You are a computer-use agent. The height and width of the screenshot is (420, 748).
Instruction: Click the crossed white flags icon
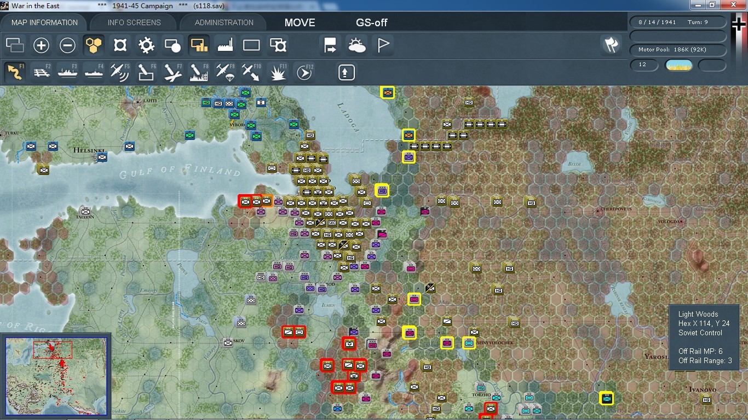click(611, 45)
